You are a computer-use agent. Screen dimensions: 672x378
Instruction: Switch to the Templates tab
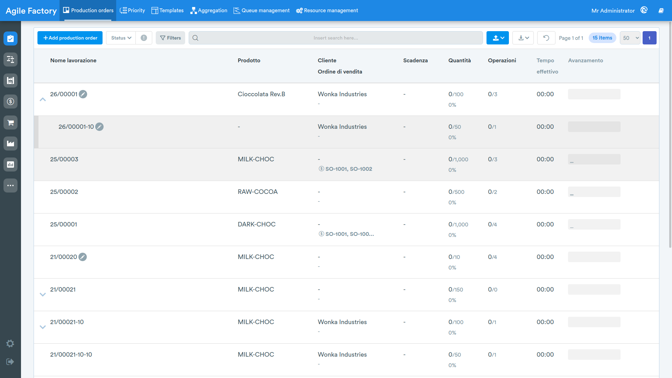tap(167, 10)
